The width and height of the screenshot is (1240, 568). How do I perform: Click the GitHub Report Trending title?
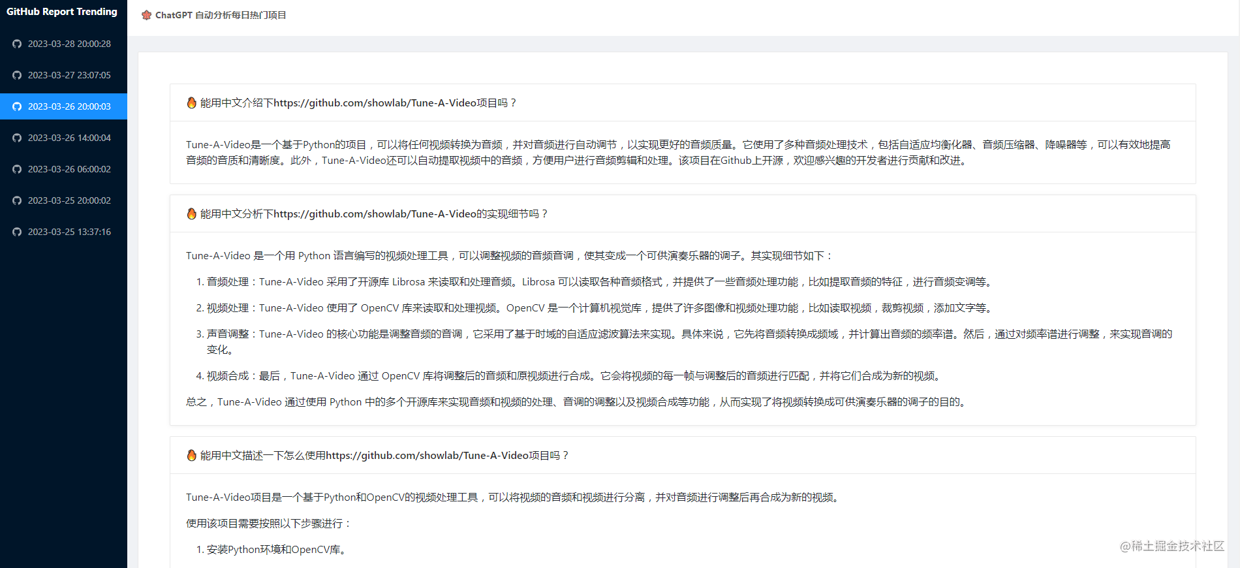[62, 12]
